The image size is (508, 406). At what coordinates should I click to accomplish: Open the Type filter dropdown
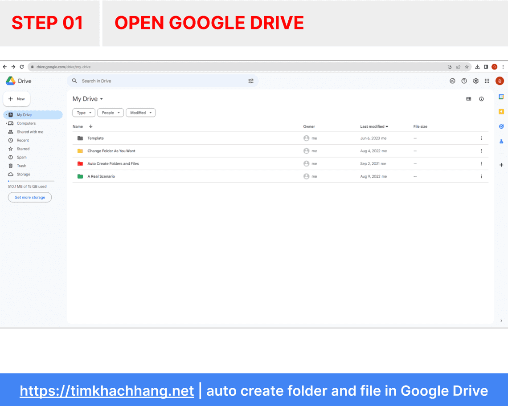pyautogui.click(x=83, y=113)
